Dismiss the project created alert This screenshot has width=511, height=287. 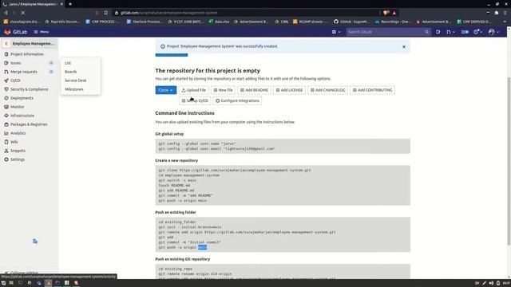pos(404,47)
